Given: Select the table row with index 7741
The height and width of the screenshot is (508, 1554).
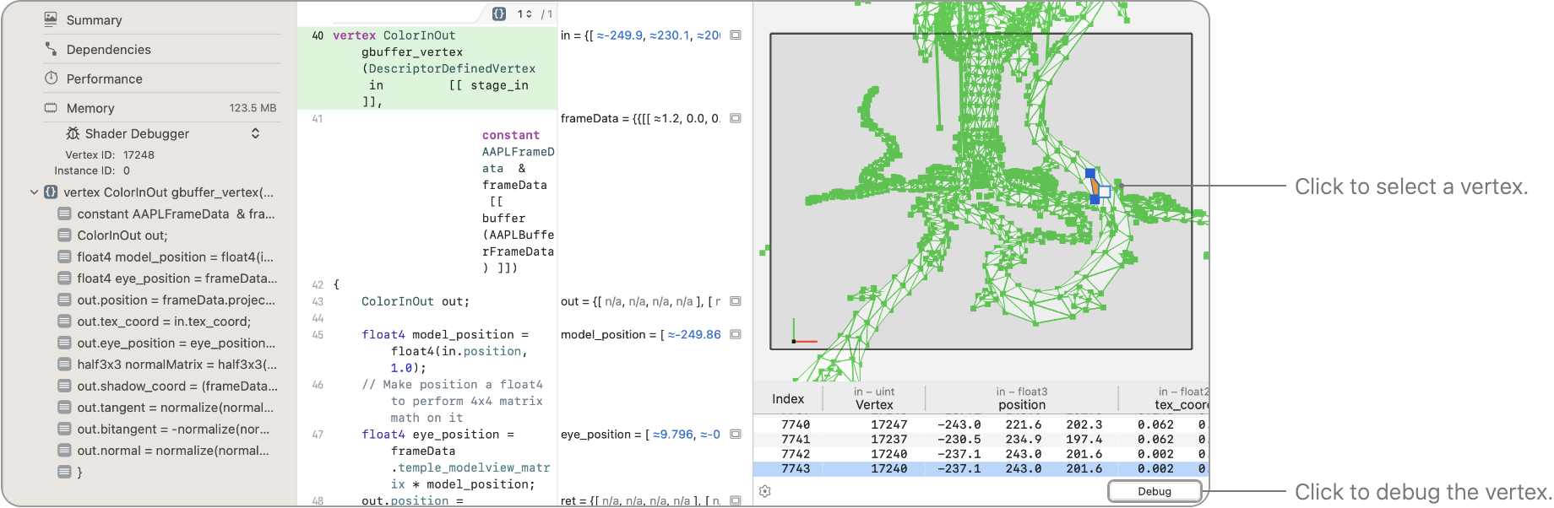Looking at the screenshot, I should pos(980,440).
